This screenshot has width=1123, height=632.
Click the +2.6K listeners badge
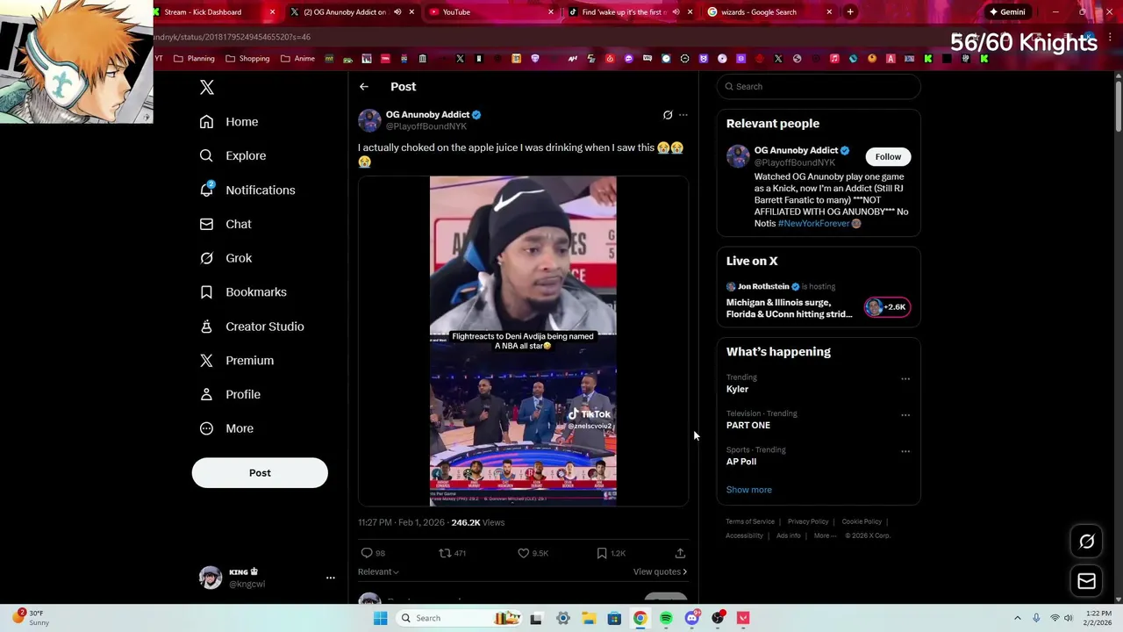click(887, 307)
